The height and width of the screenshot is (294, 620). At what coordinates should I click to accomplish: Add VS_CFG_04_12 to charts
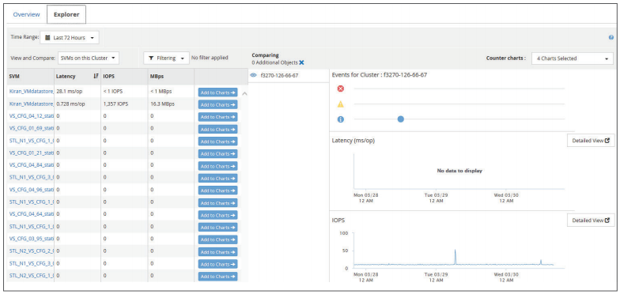(218, 117)
